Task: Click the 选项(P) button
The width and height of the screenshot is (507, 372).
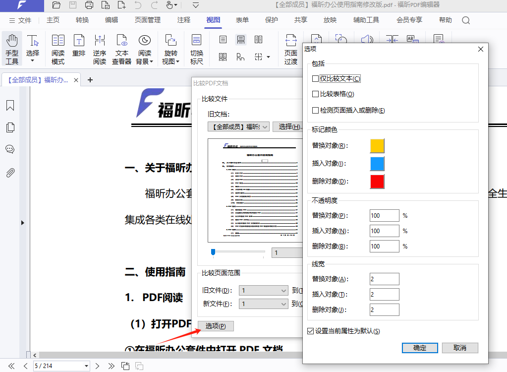Action: coord(216,326)
